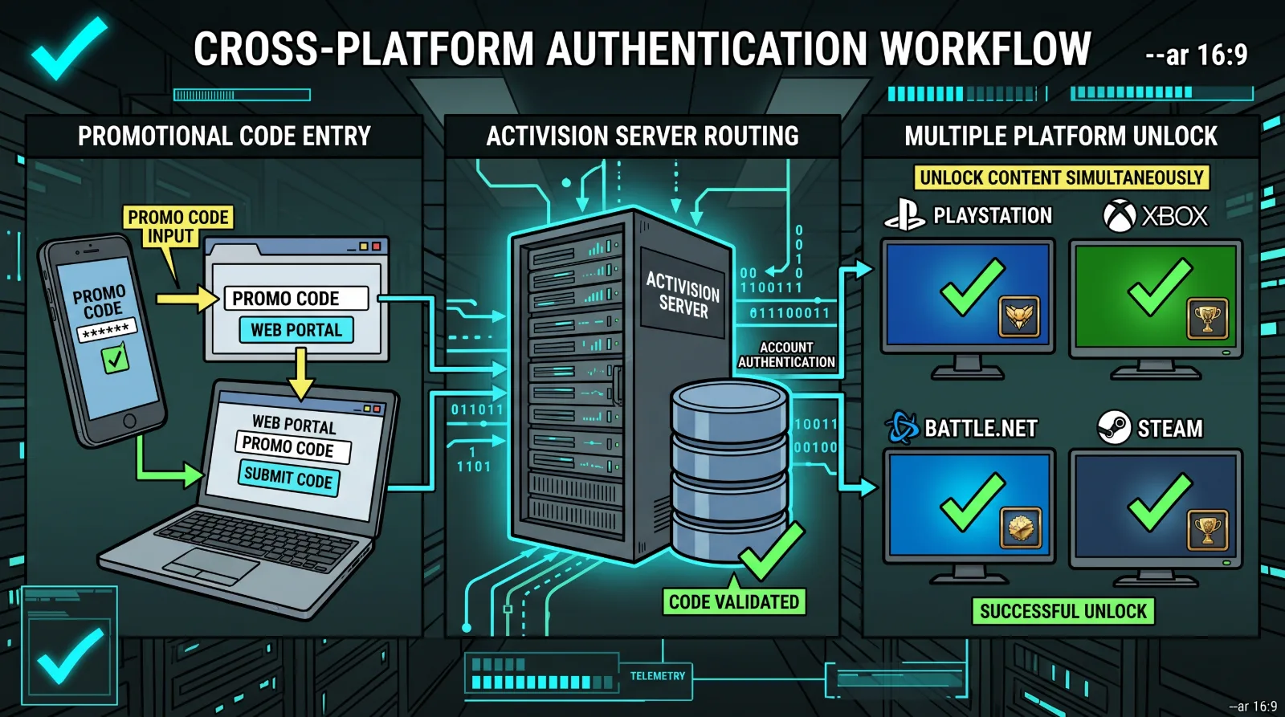Tap the smartphone home button

pos(129,422)
